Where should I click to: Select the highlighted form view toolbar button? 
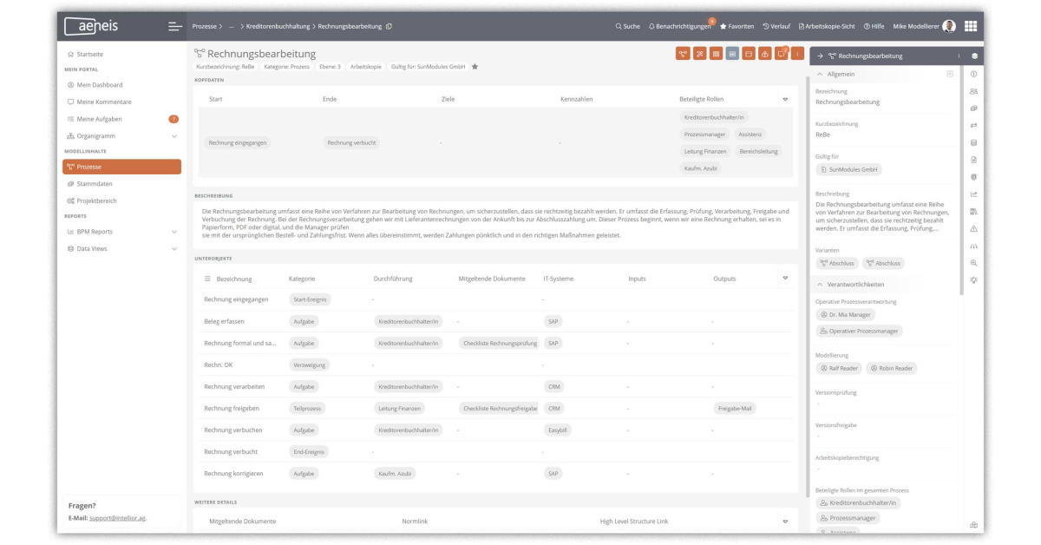732,54
